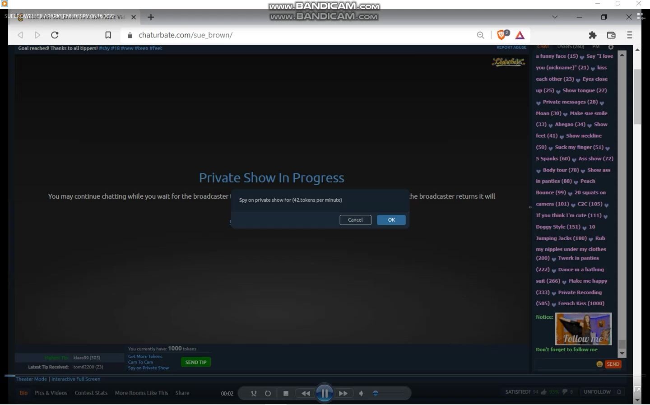
Task: Open the Bio tab below the video
Action: point(23,393)
